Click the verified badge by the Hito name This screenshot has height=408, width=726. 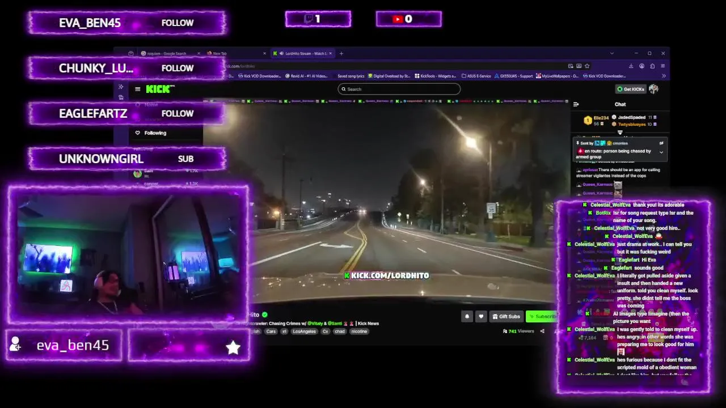(265, 314)
